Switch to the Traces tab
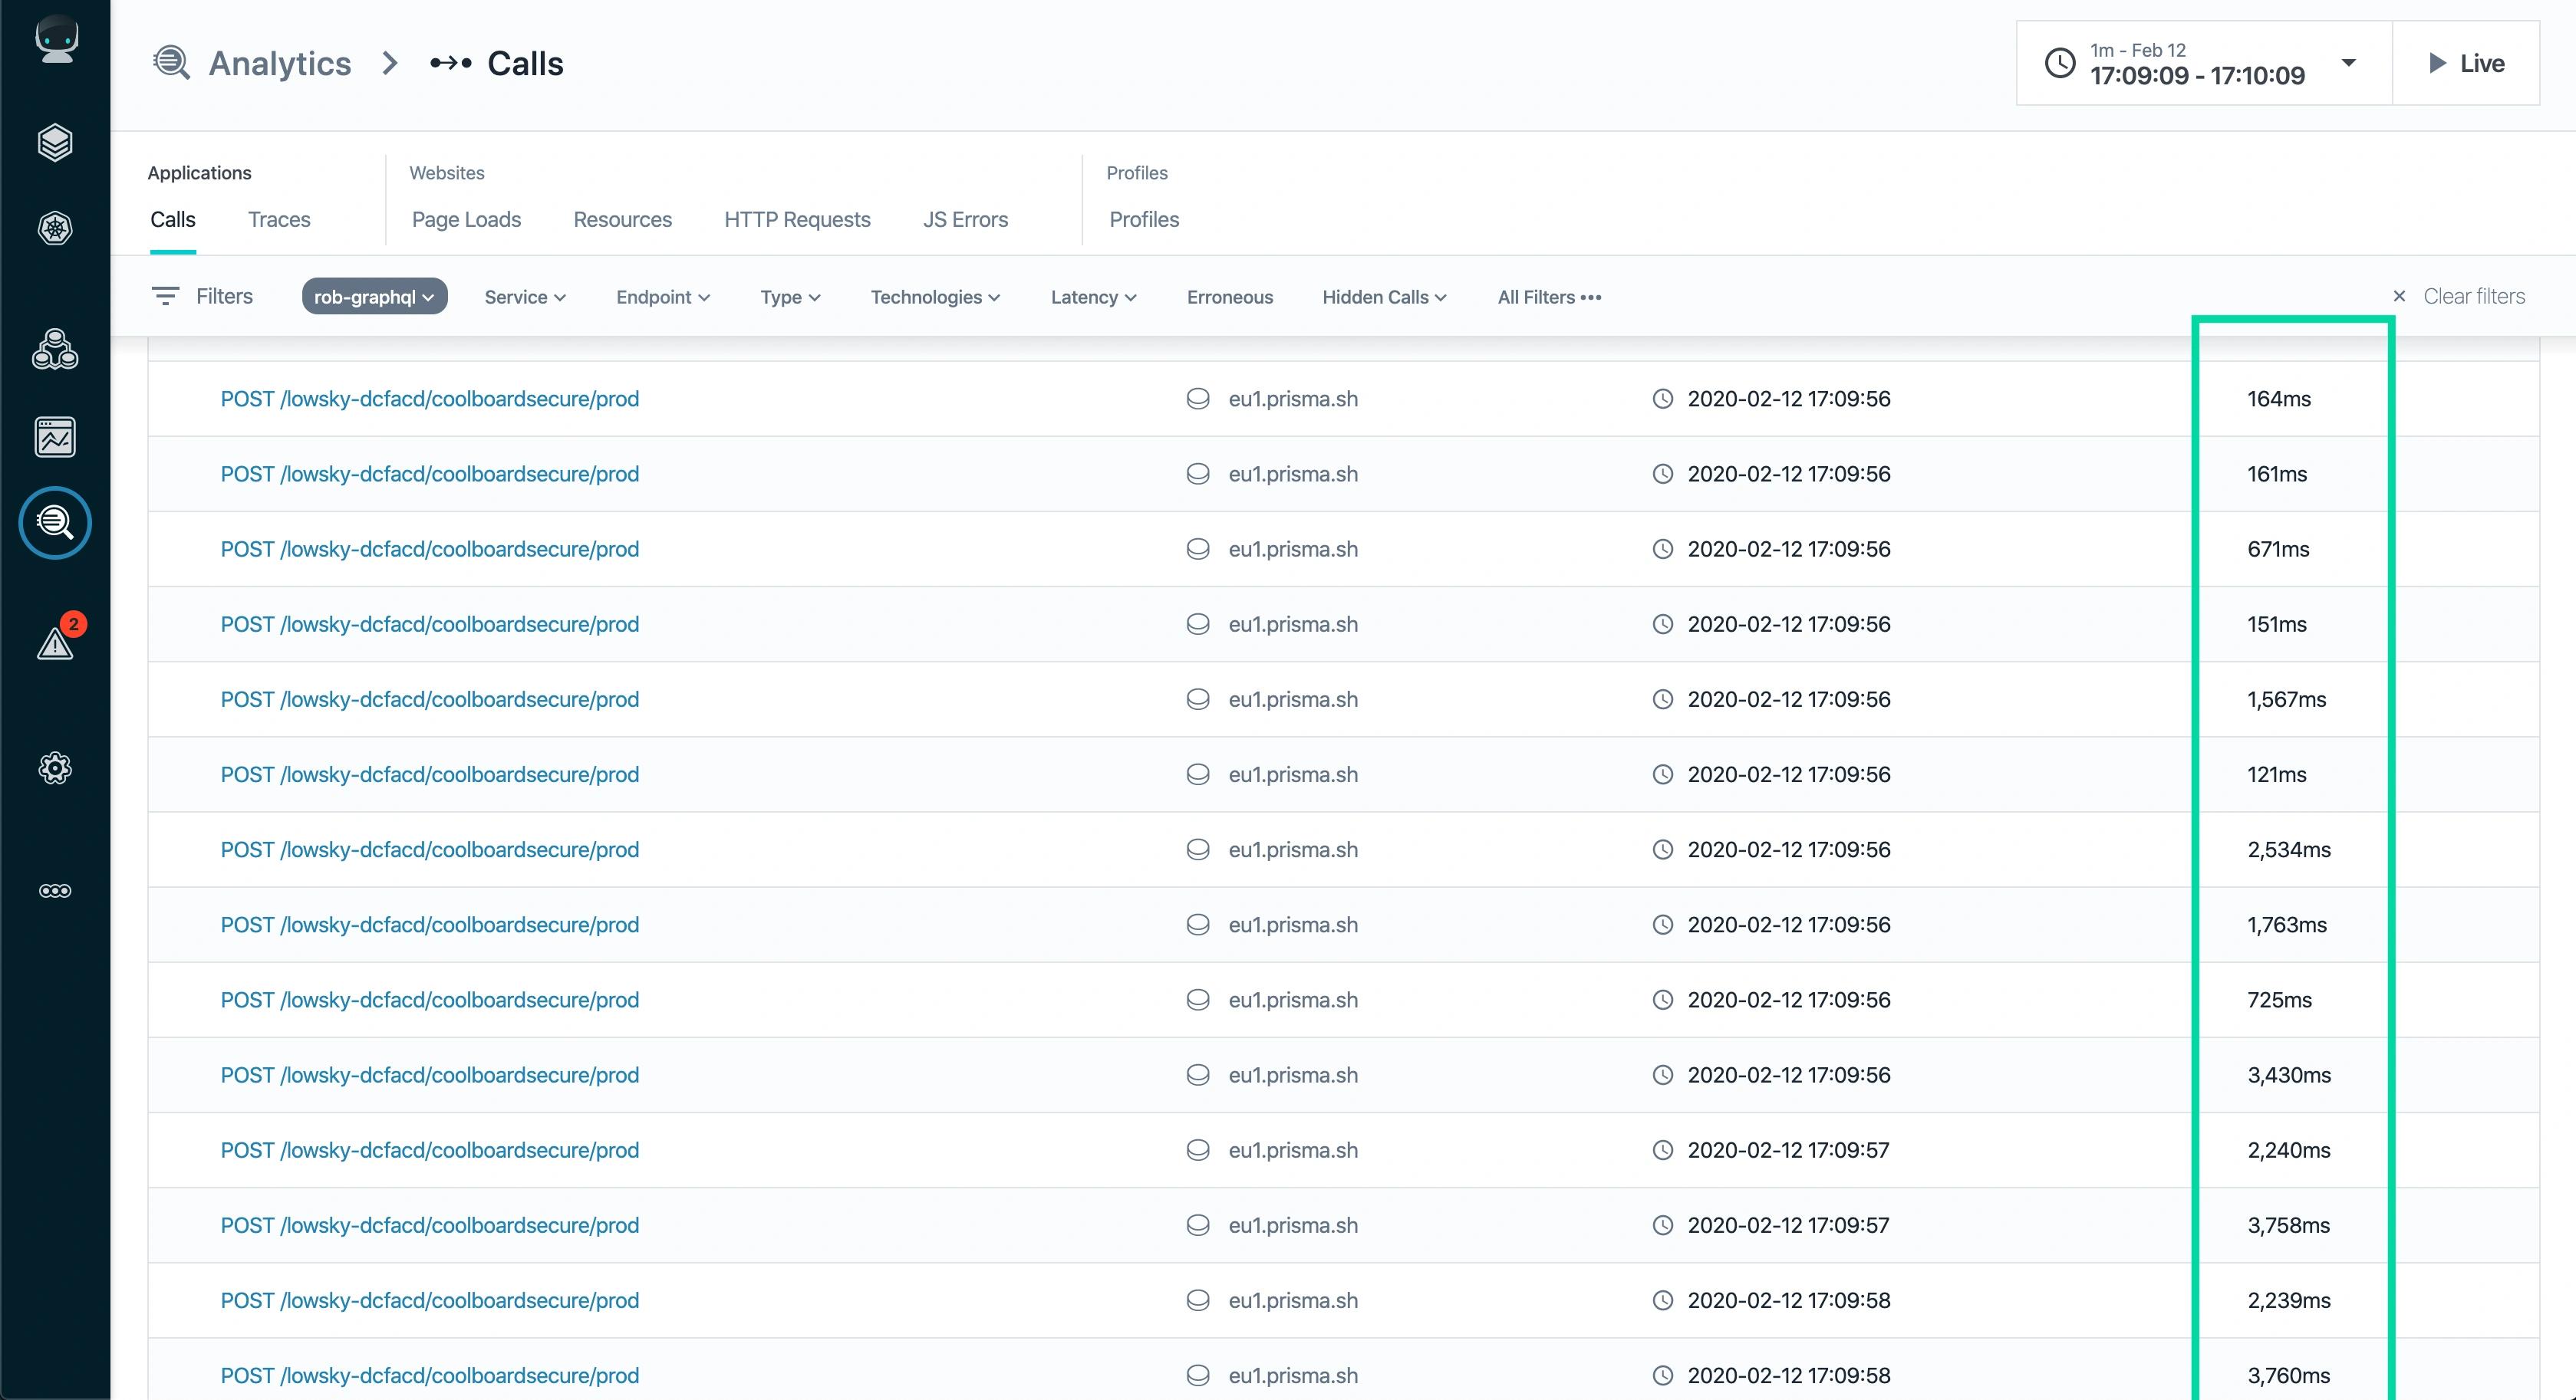The width and height of the screenshot is (2576, 1400). coord(279,220)
